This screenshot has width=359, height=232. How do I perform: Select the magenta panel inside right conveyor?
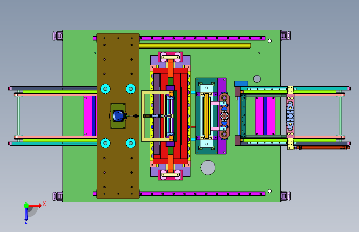265,116
